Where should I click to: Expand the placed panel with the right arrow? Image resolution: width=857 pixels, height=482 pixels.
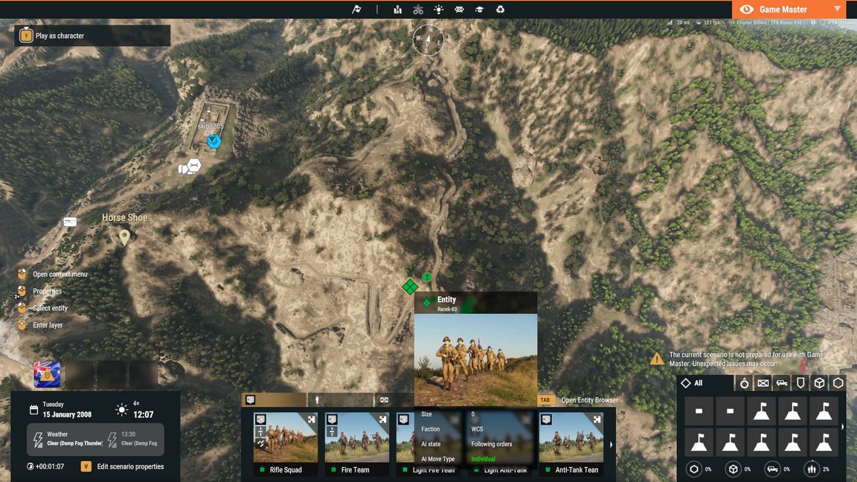coord(843,426)
